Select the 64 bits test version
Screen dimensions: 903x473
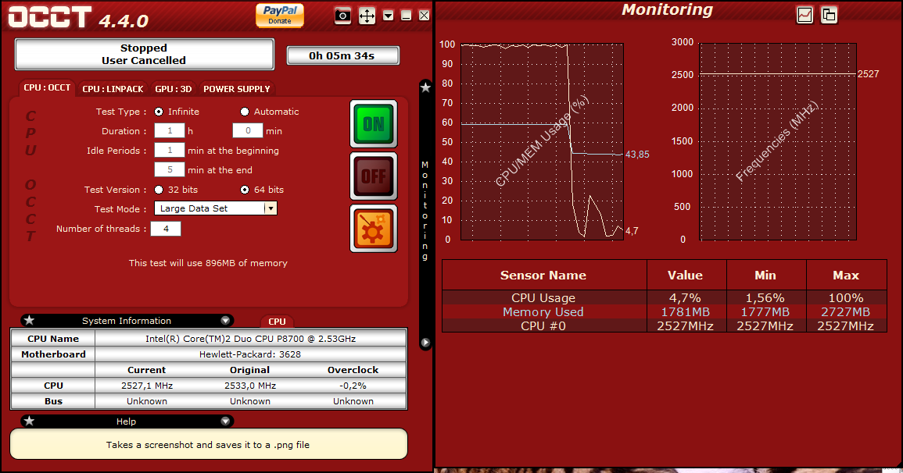[x=245, y=190]
